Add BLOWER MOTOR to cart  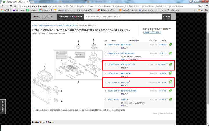click(170, 91)
